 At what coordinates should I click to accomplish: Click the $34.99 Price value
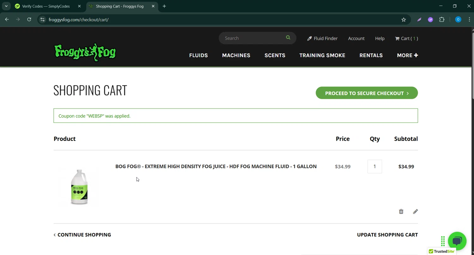coord(343,167)
